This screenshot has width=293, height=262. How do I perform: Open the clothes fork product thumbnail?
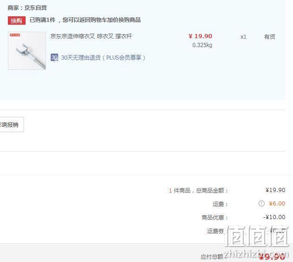[x=27, y=51]
